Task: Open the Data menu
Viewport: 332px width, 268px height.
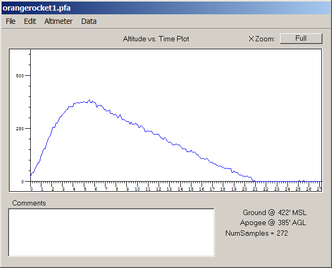Action: (x=89, y=21)
